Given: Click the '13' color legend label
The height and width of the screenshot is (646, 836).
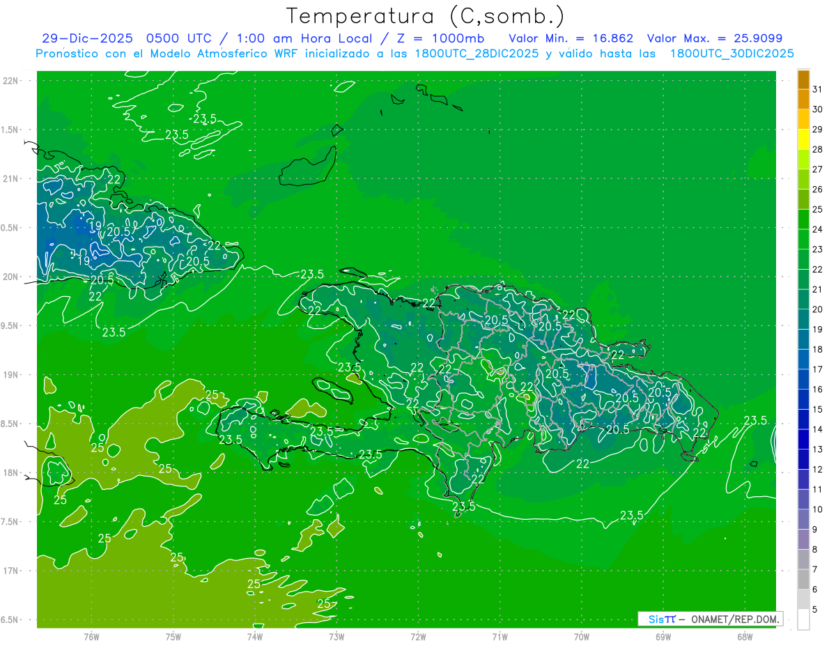Looking at the screenshot, I should [818, 449].
